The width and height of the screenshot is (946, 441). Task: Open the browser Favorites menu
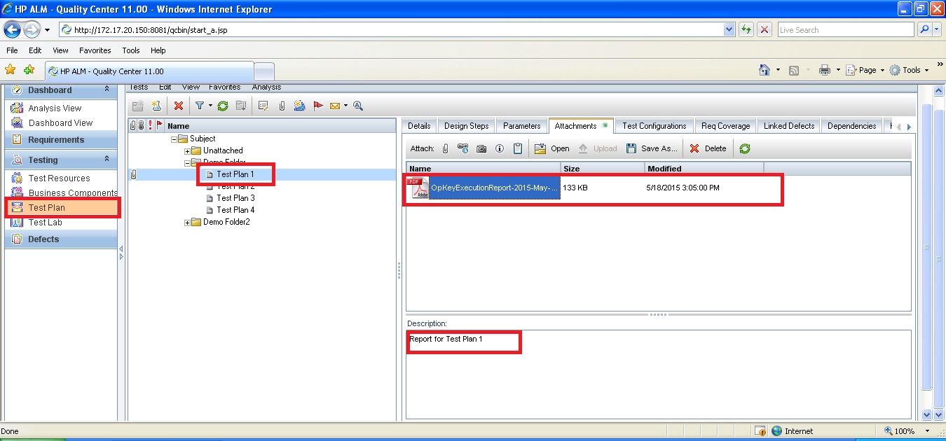[95, 50]
